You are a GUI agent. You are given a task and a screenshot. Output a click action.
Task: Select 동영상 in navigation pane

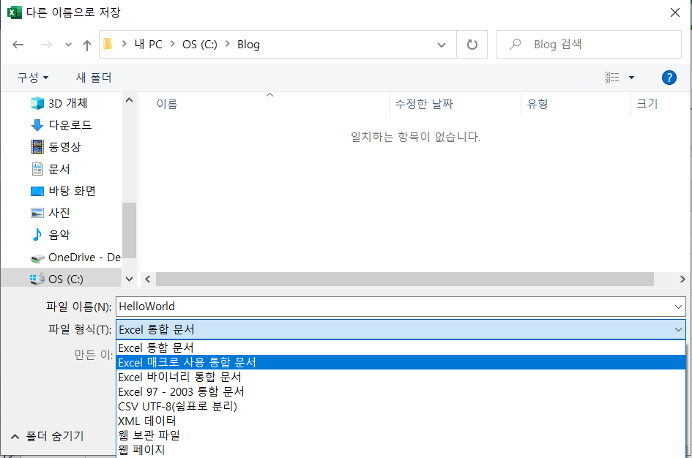(56, 147)
